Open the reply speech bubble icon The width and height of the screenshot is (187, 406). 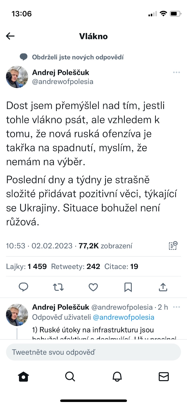pos(24,287)
